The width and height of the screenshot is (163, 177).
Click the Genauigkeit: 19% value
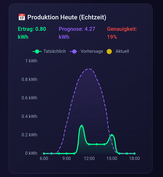tap(122, 33)
